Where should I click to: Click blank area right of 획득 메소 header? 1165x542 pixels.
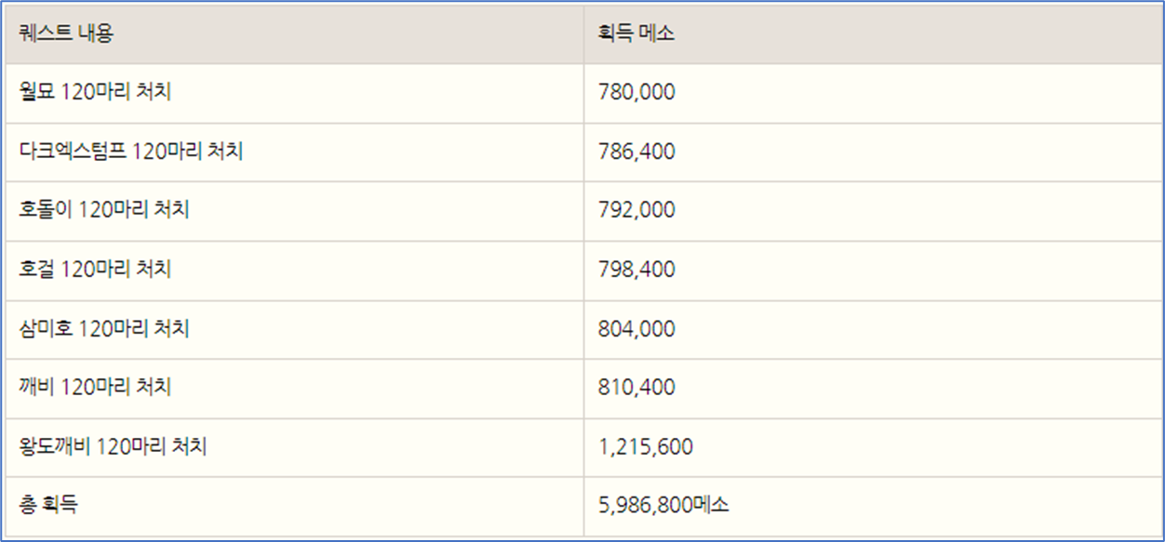(921, 34)
